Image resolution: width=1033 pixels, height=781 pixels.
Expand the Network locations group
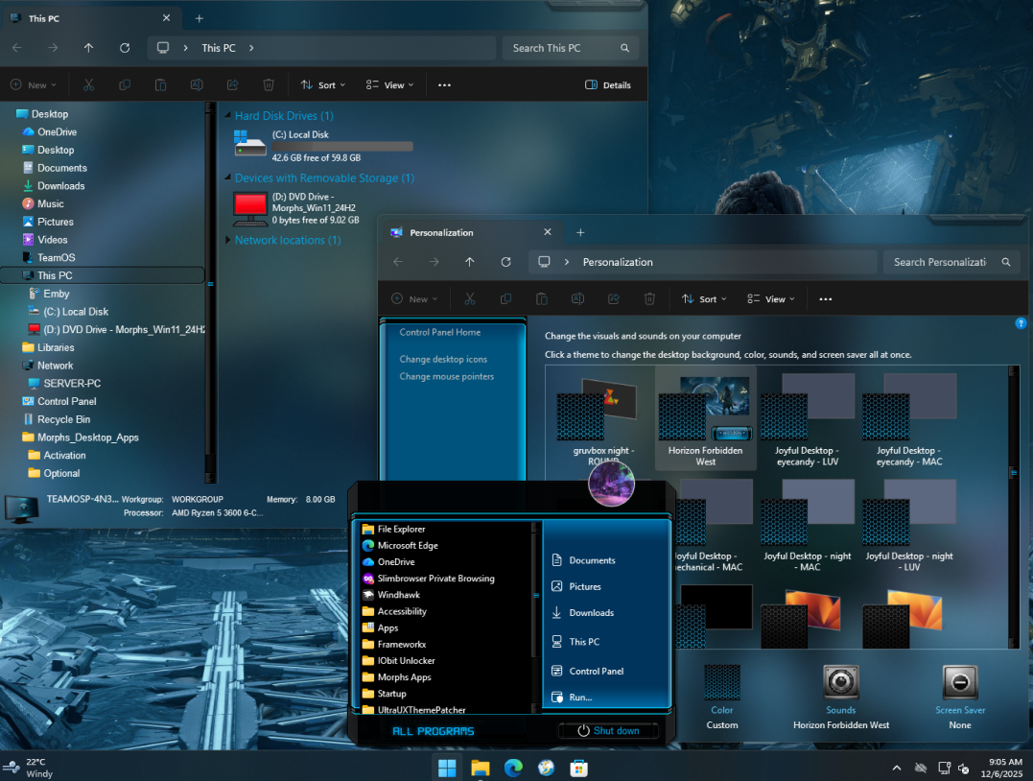228,241
